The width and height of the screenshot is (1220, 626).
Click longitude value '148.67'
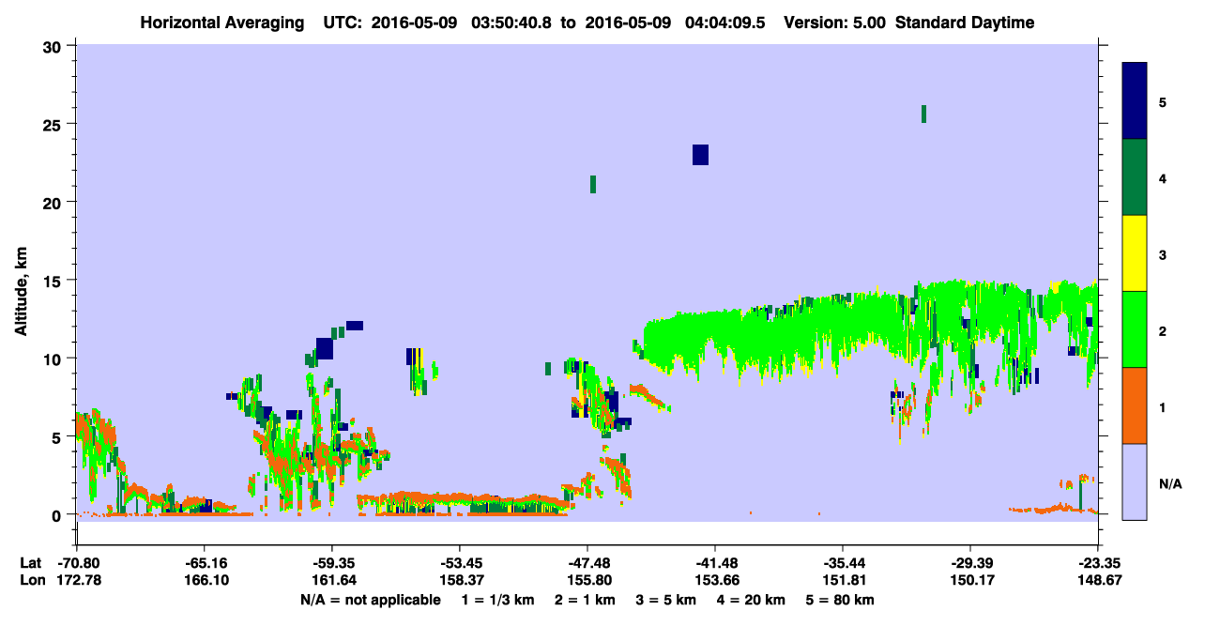point(1098,580)
